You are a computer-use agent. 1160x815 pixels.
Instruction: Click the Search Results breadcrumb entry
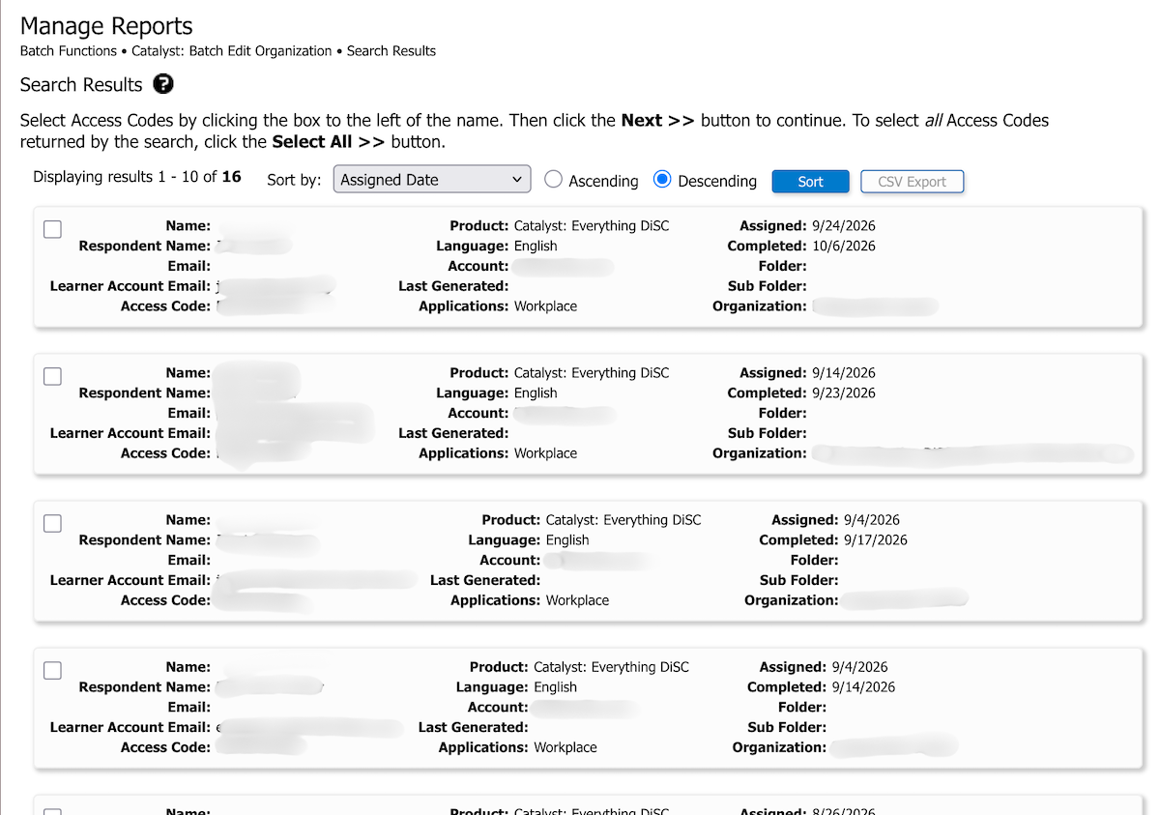pos(391,50)
